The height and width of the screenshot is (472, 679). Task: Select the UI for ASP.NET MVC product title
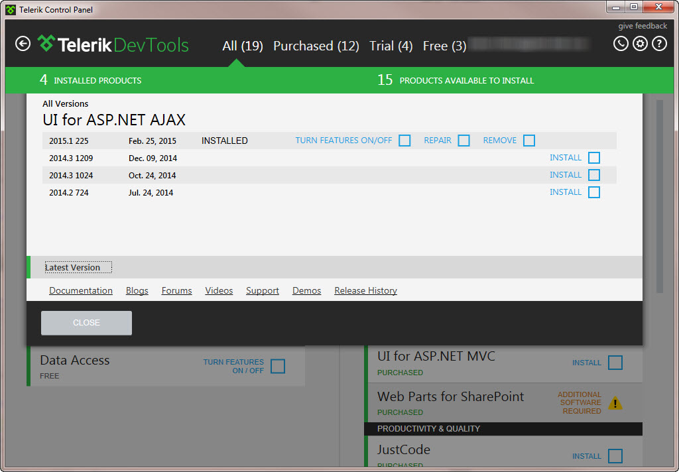tap(436, 357)
